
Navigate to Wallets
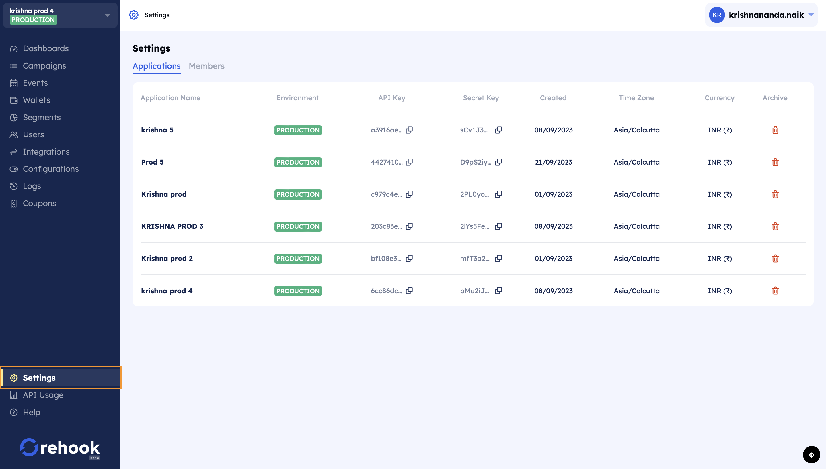coord(37,100)
